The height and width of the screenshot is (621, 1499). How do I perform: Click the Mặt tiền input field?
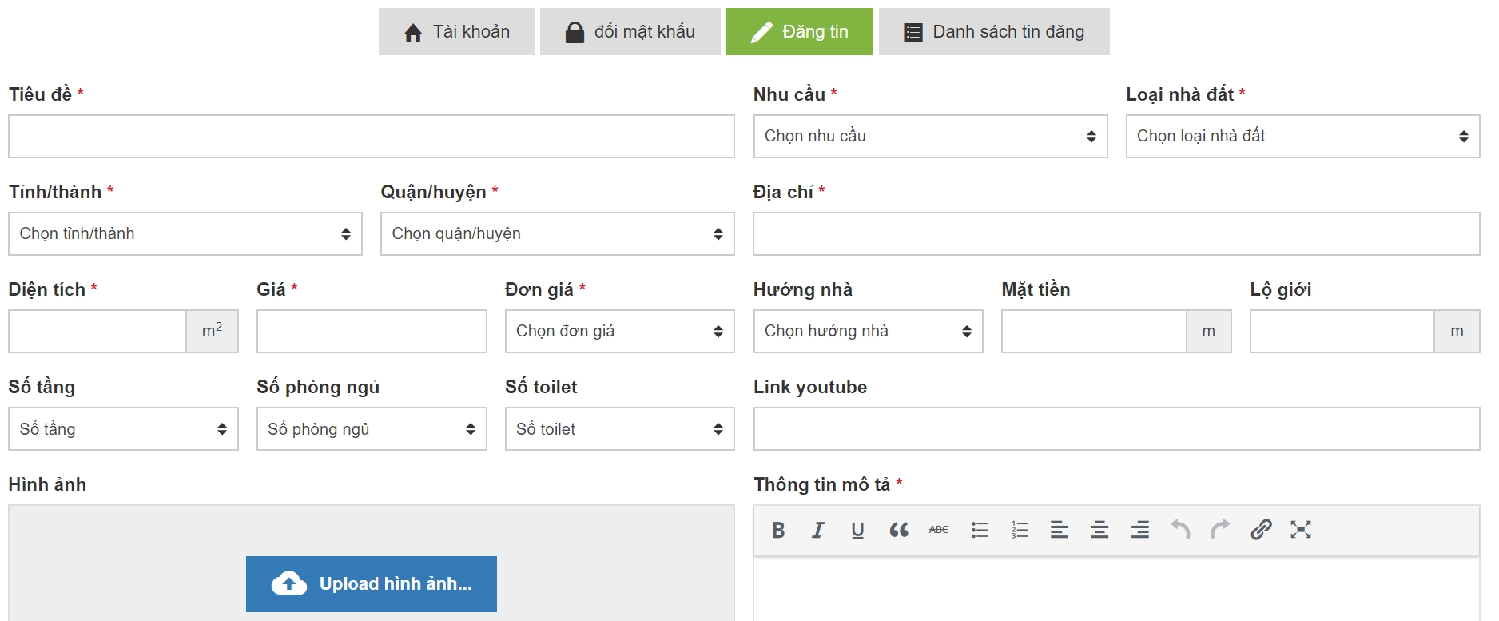point(1094,332)
